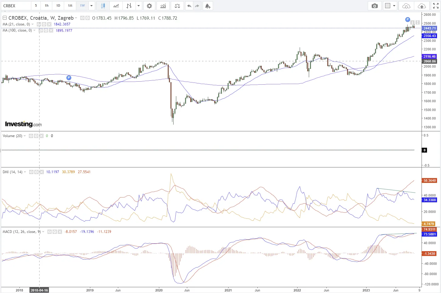Open the more chart styles dropdown
Image resolution: width=441 pixels, height=293 pixels.
click(x=139, y=6)
